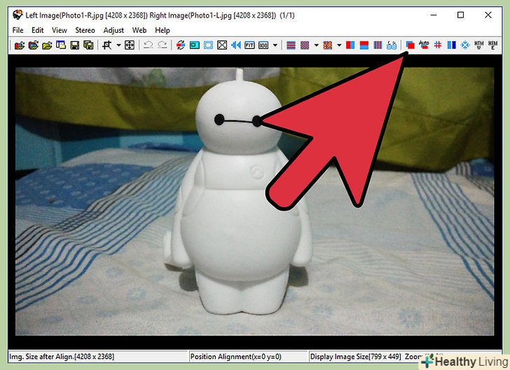
Task: Expand the crop tool dropdown arrow
Action: point(118,45)
